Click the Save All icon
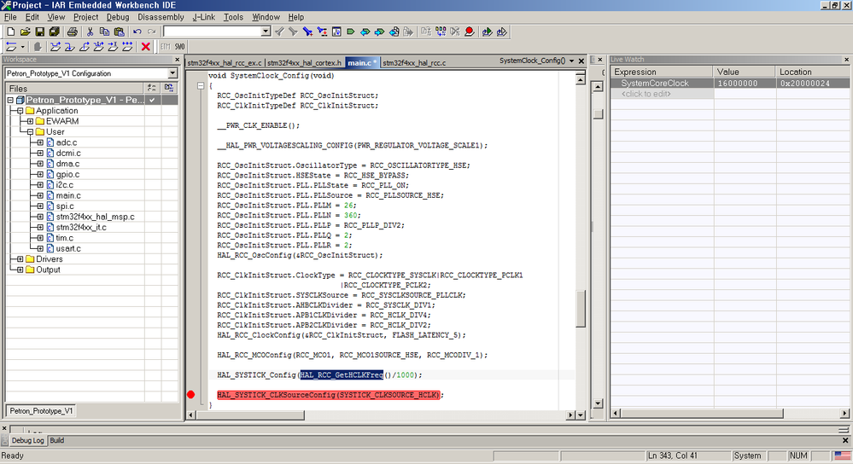This screenshot has width=853, height=464. 55,32
